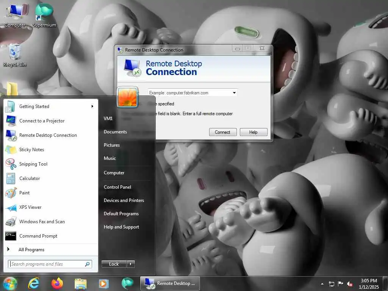The height and width of the screenshot is (291, 388).
Task: Click the Windows Fax and Scan icon
Action: click(11, 222)
